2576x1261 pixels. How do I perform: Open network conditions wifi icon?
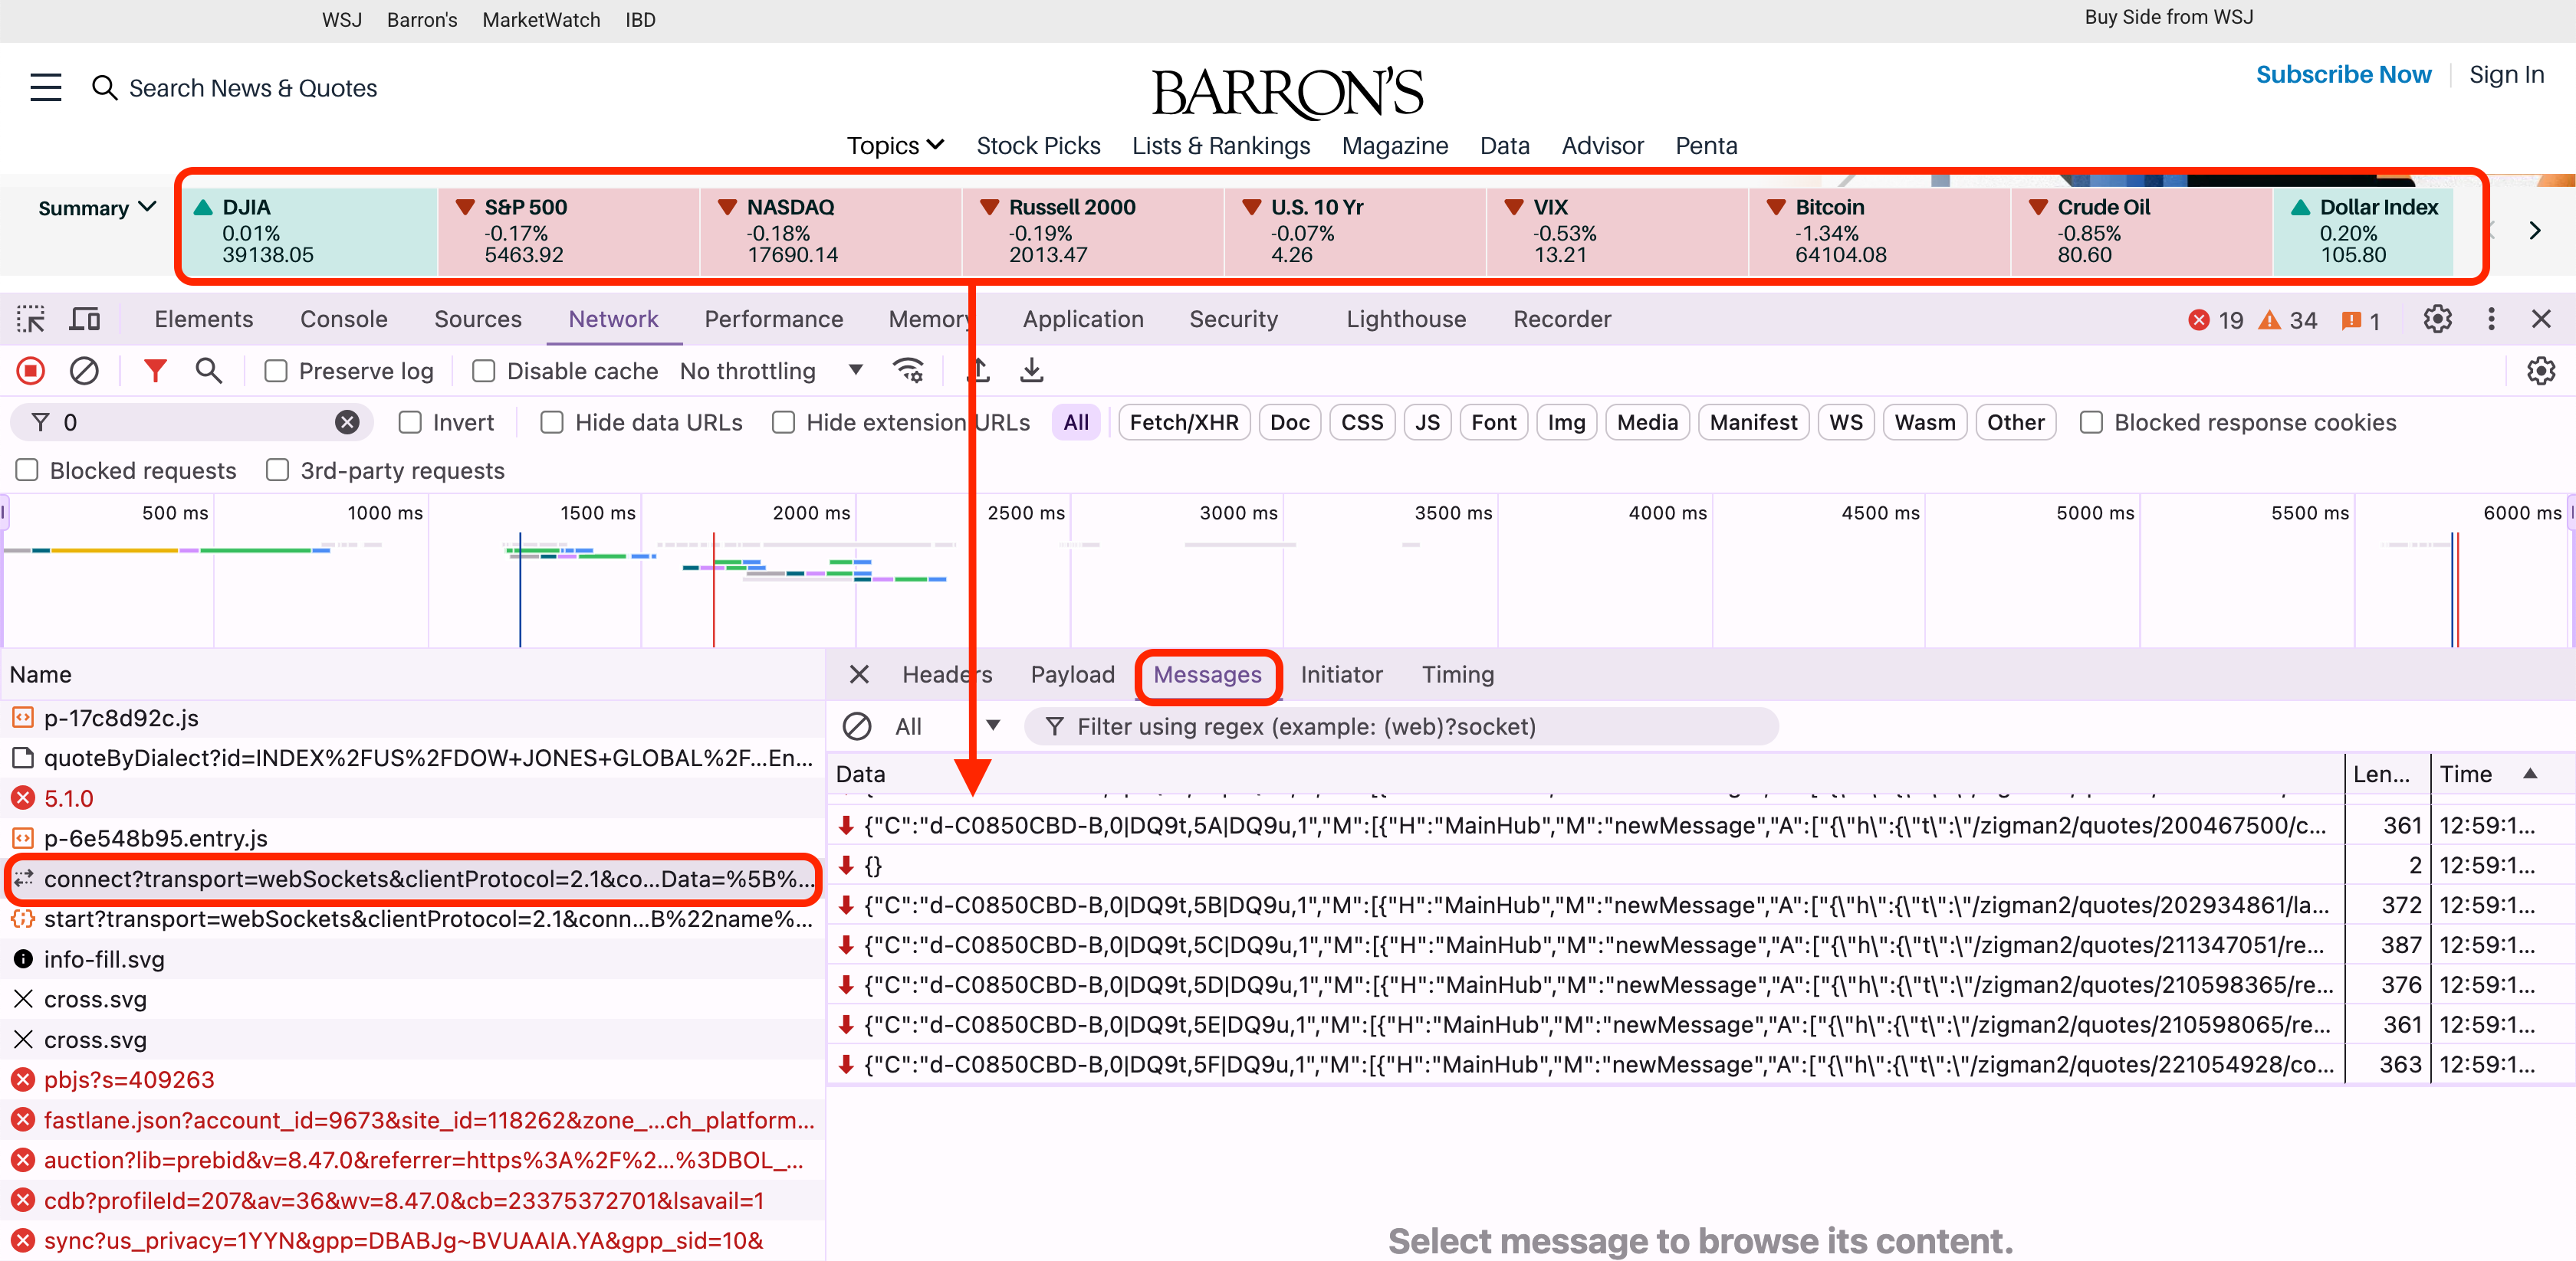tap(908, 371)
